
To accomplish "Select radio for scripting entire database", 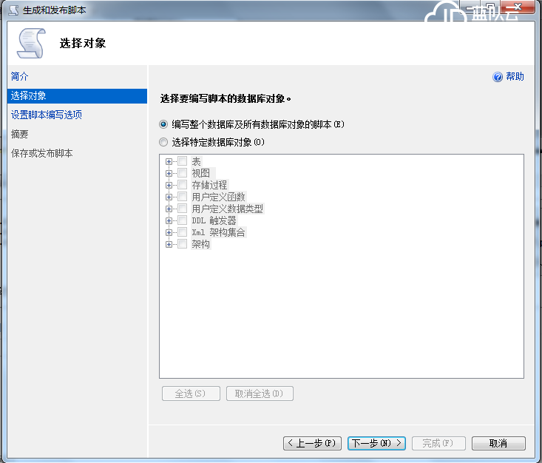I will coord(163,124).
